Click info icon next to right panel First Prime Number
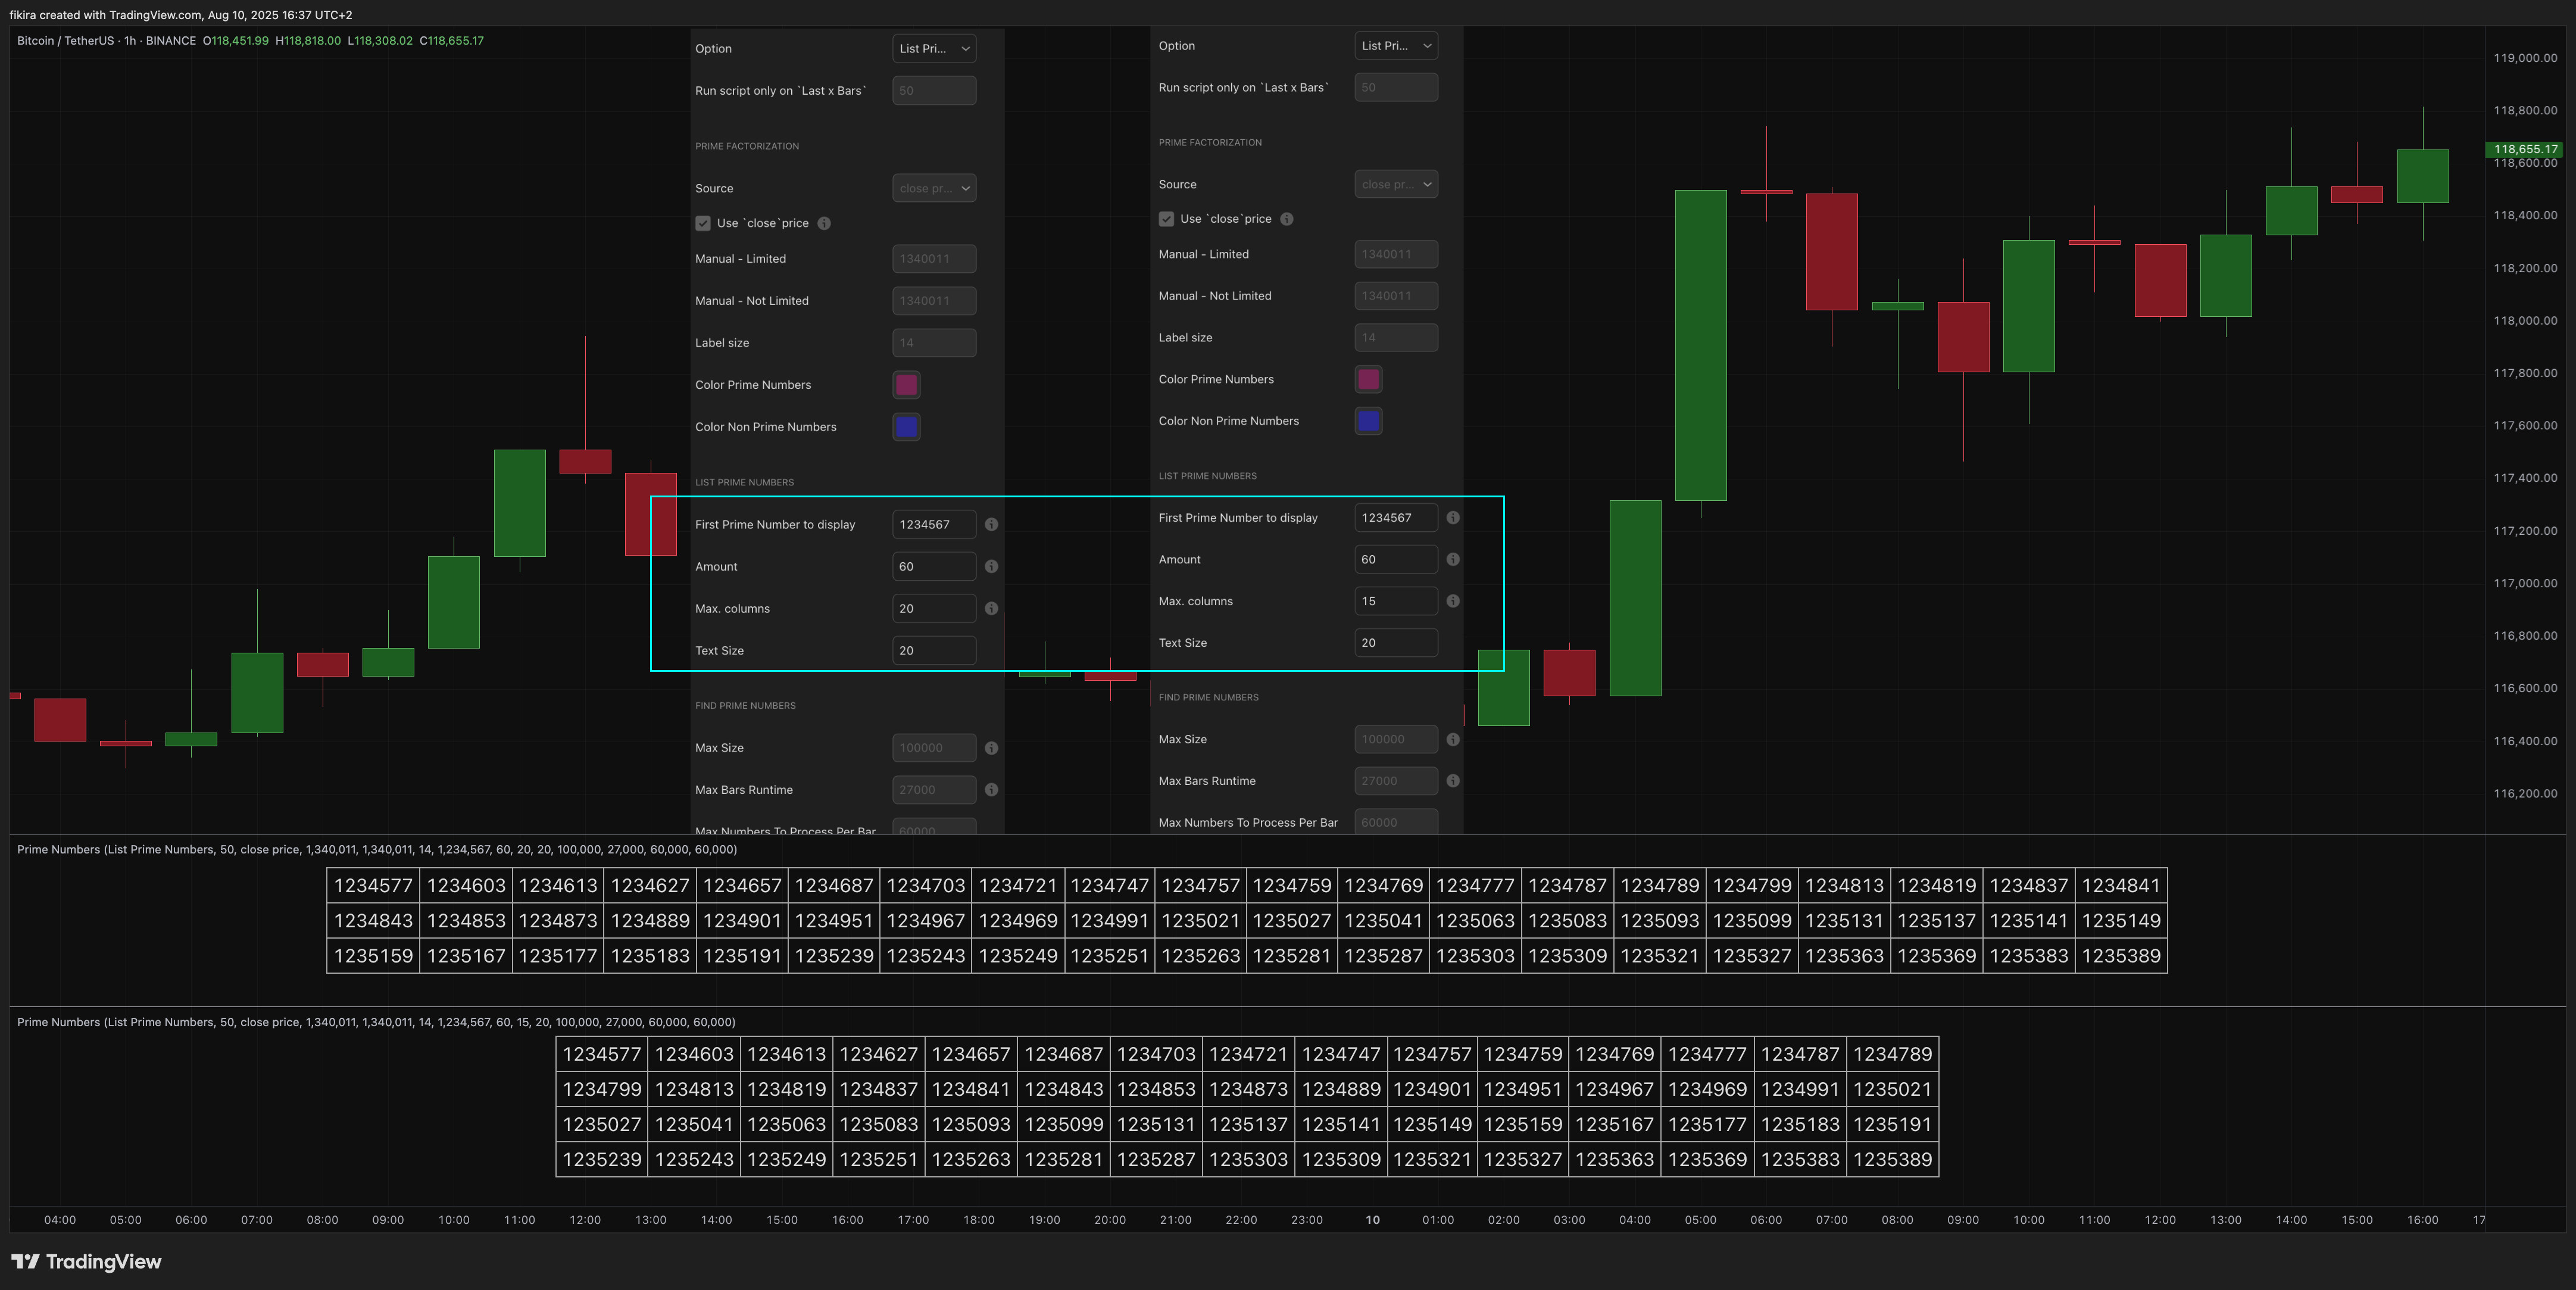The height and width of the screenshot is (1290, 2576). click(x=1453, y=518)
